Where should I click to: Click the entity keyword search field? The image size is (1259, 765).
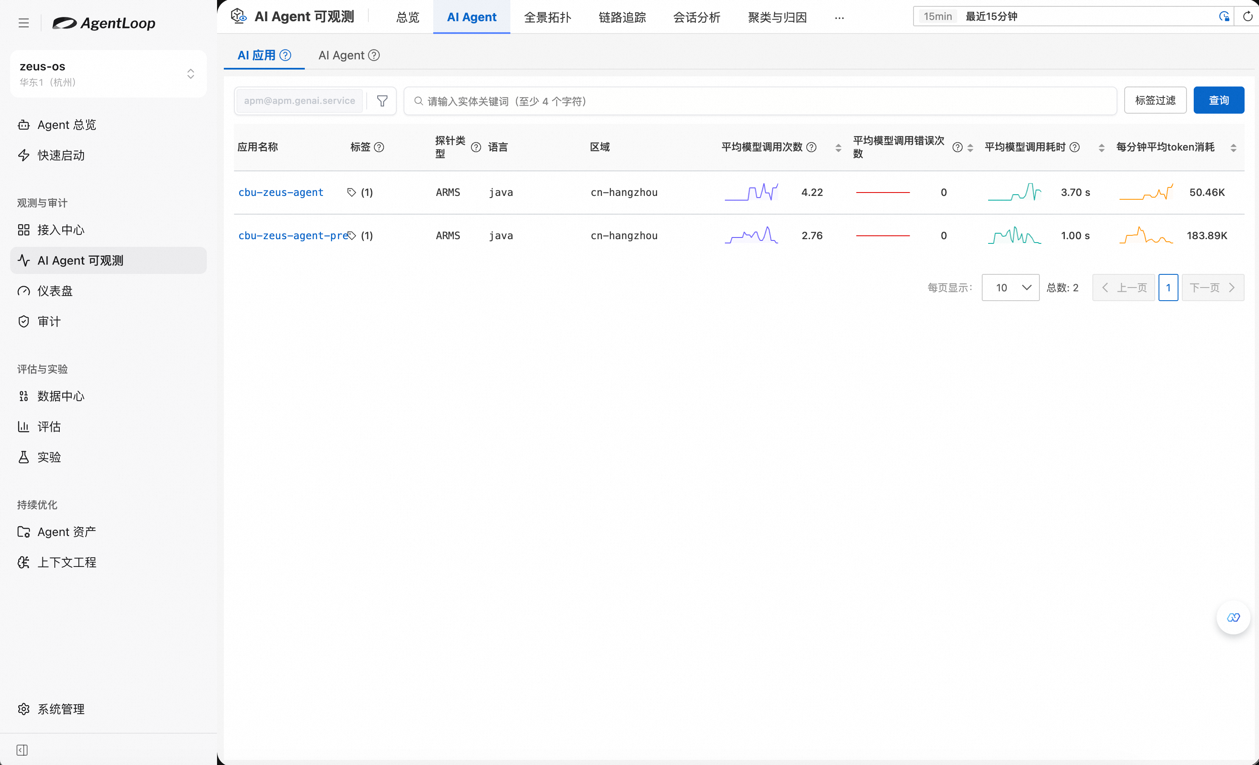(760, 101)
